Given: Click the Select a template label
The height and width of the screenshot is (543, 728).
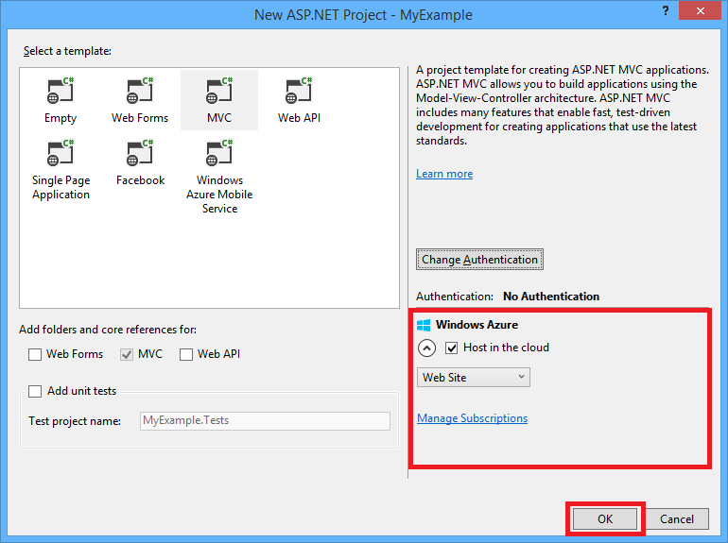Looking at the screenshot, I should point(67,51).
